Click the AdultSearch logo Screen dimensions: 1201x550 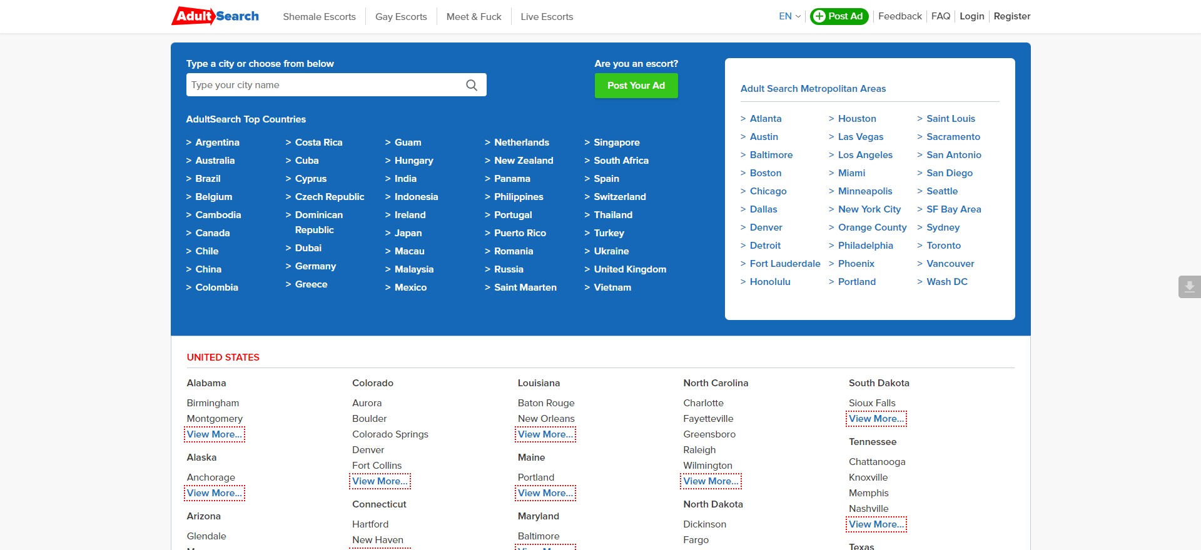tap(215, 16)
